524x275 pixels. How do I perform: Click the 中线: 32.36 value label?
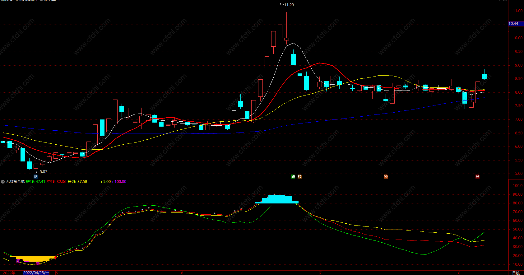57,182
